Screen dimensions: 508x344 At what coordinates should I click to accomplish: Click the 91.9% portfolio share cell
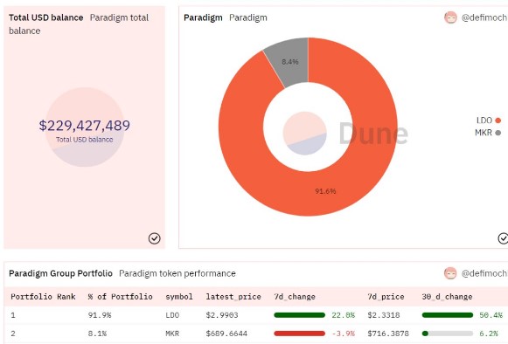(100, 315)
